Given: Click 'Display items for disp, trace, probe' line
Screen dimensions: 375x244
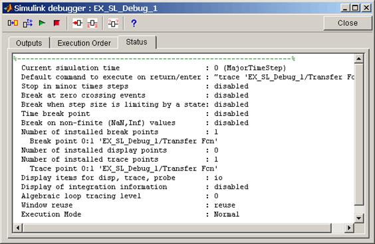Looking at the screenshot, I should tap(122, 178).
